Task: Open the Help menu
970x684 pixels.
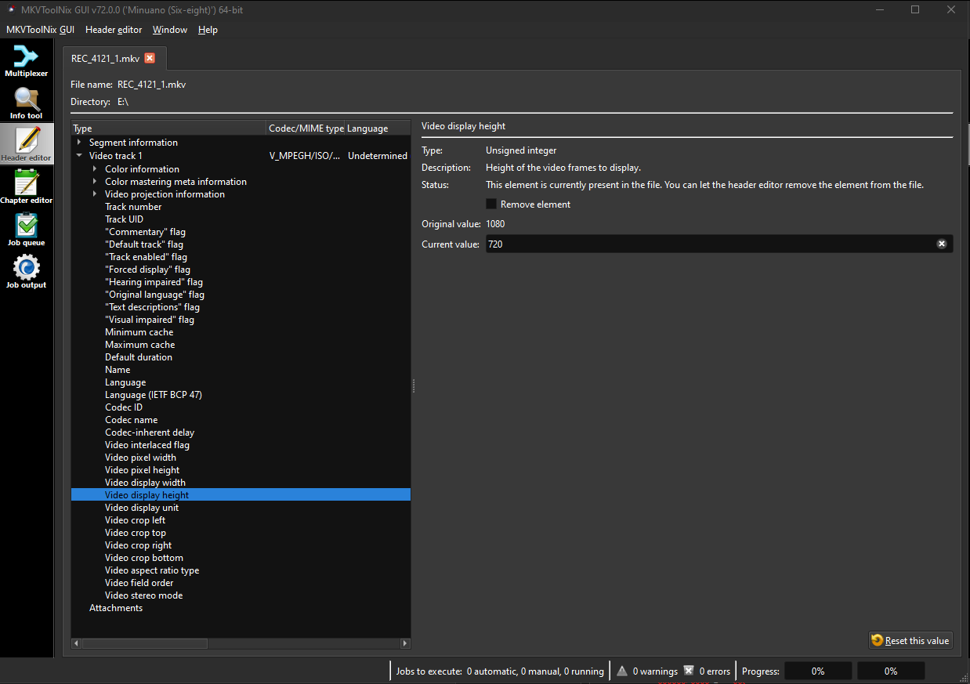Action: point(208,30)
